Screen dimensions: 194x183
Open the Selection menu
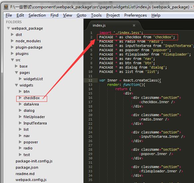[37, 15]
